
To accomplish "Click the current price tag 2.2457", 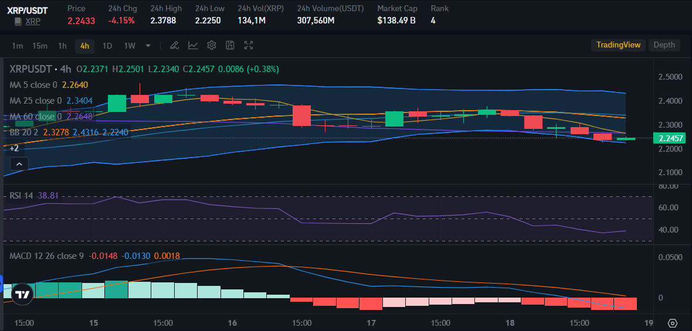I will (x=670, y=138).
